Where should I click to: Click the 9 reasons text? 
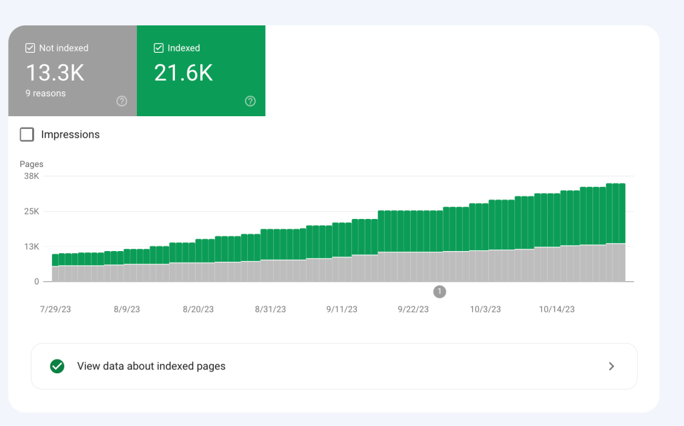click(45, 93)
